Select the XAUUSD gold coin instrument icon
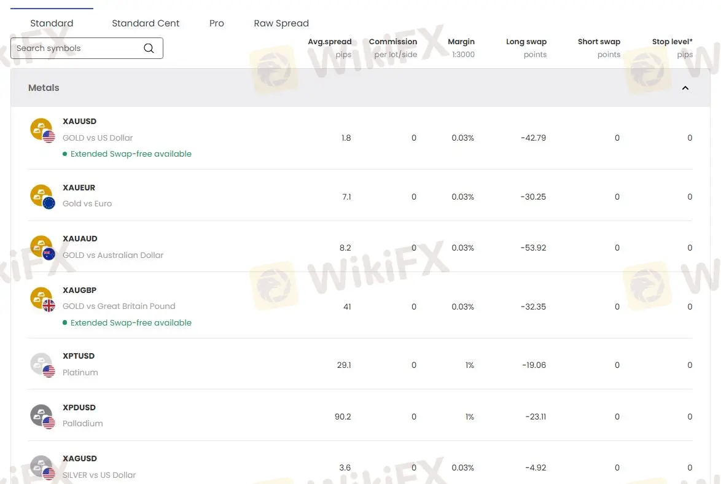Screen dimensions: 721x484 click(41, 129)
